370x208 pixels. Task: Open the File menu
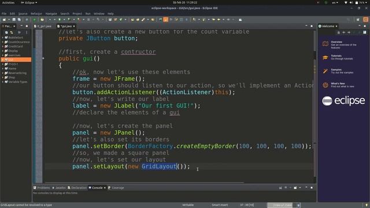[x=4, y=14]
